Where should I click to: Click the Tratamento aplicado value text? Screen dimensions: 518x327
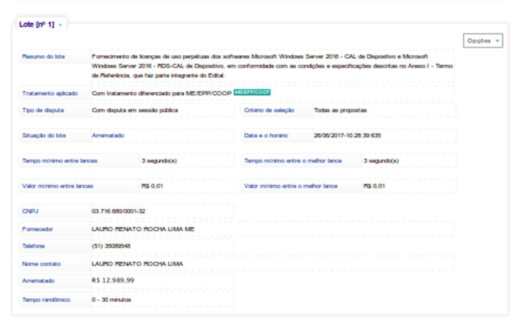[x=161, y=93]
